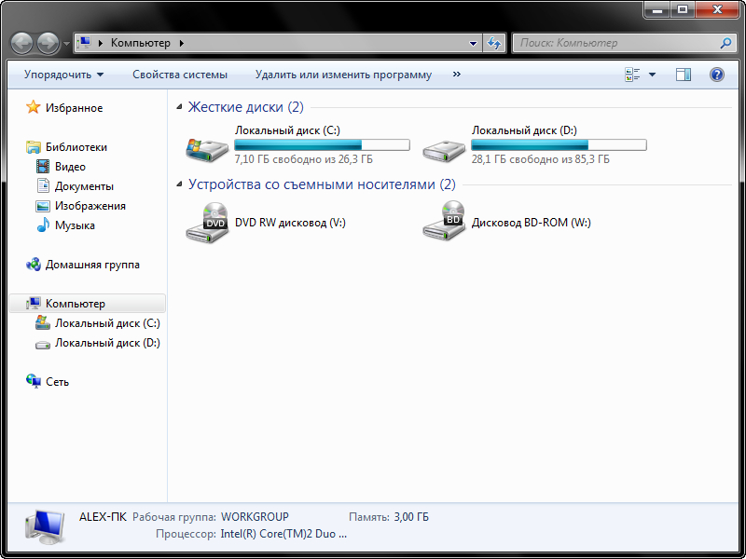Viewport: 746px width, 559px height.
Task: Click the Видео library film icon
Action: tap(43, 167)
